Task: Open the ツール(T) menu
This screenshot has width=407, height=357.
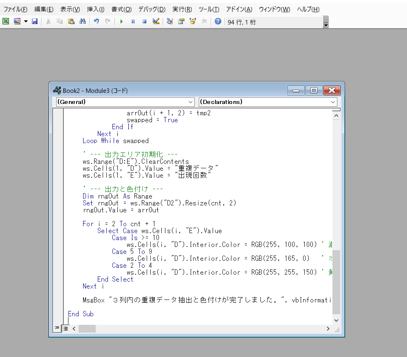Action: click(209, 9)
